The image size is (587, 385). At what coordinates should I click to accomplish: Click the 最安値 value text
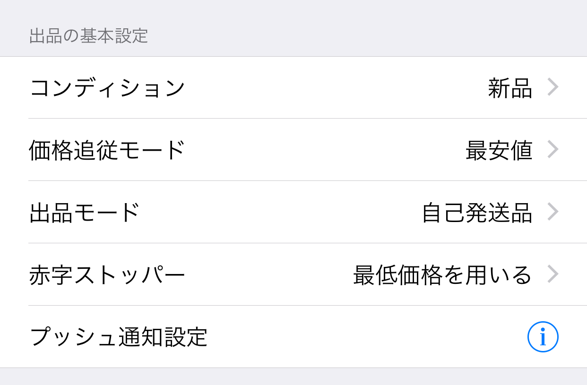(x=499, y=150)
